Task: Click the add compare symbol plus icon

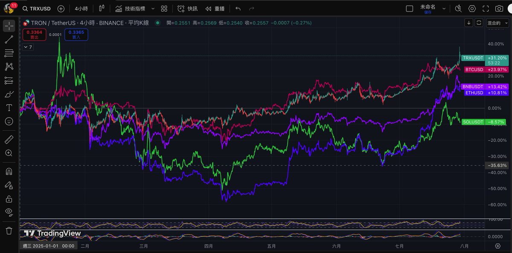Action: tap(61, 9)
